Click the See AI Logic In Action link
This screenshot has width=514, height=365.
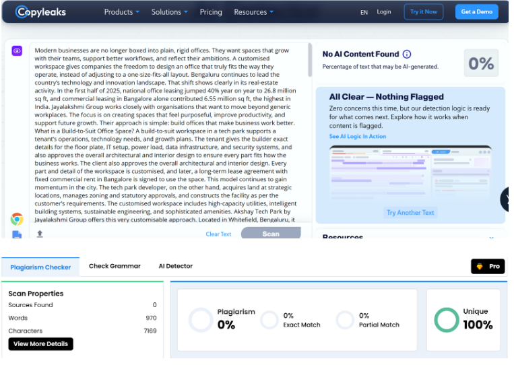(x=358, y=137)
